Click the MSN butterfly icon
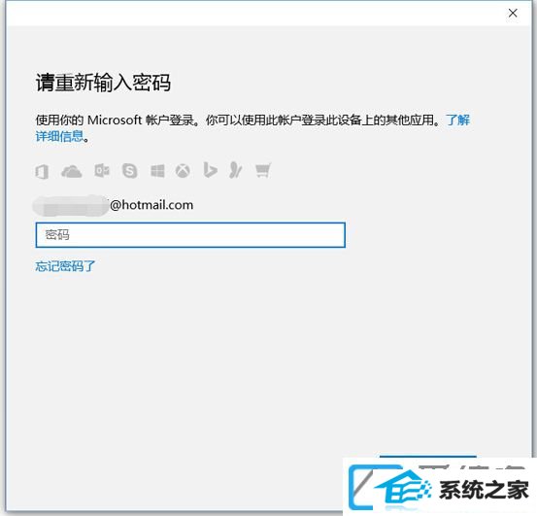Viewport: 537px width, 516px height. point(236,170)
